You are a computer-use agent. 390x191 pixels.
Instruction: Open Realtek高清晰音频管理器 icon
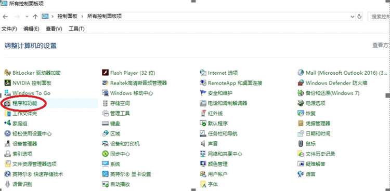pos(106,83)
